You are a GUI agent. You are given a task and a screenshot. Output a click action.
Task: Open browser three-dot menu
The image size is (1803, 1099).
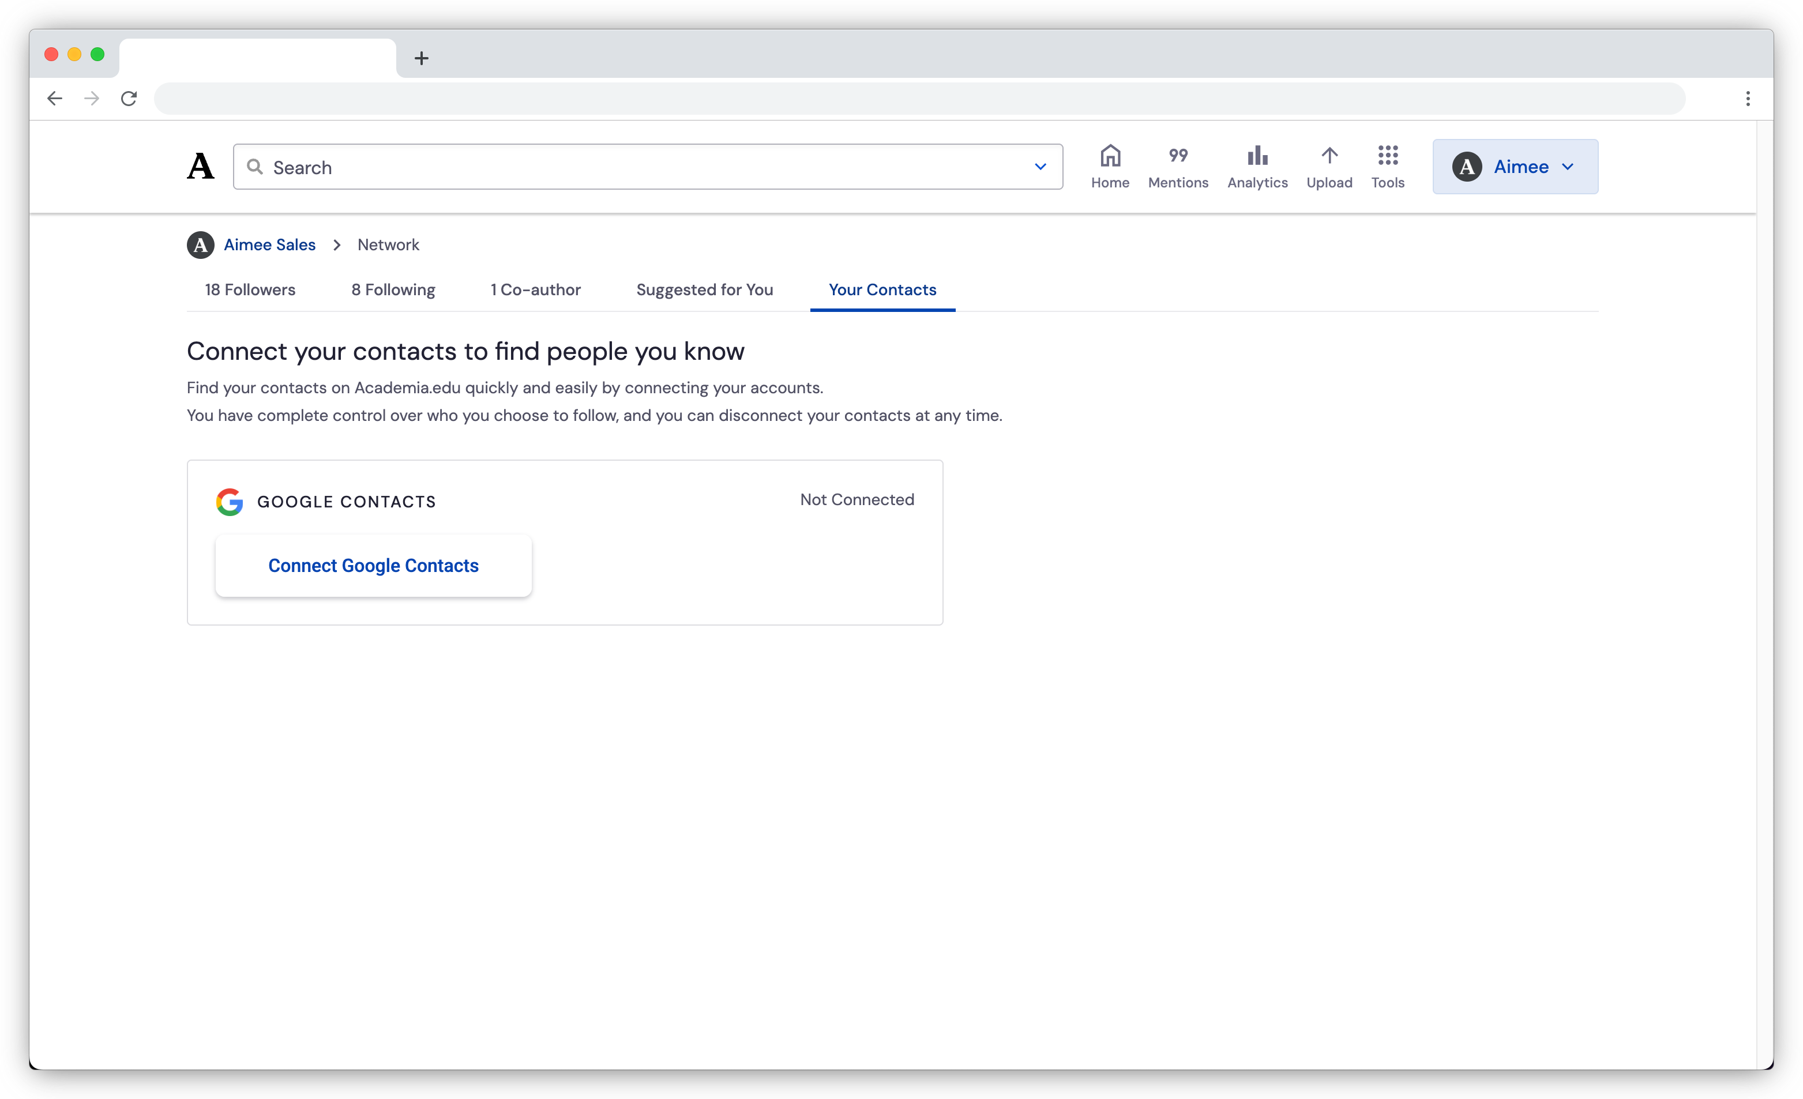click(1748, 98)
